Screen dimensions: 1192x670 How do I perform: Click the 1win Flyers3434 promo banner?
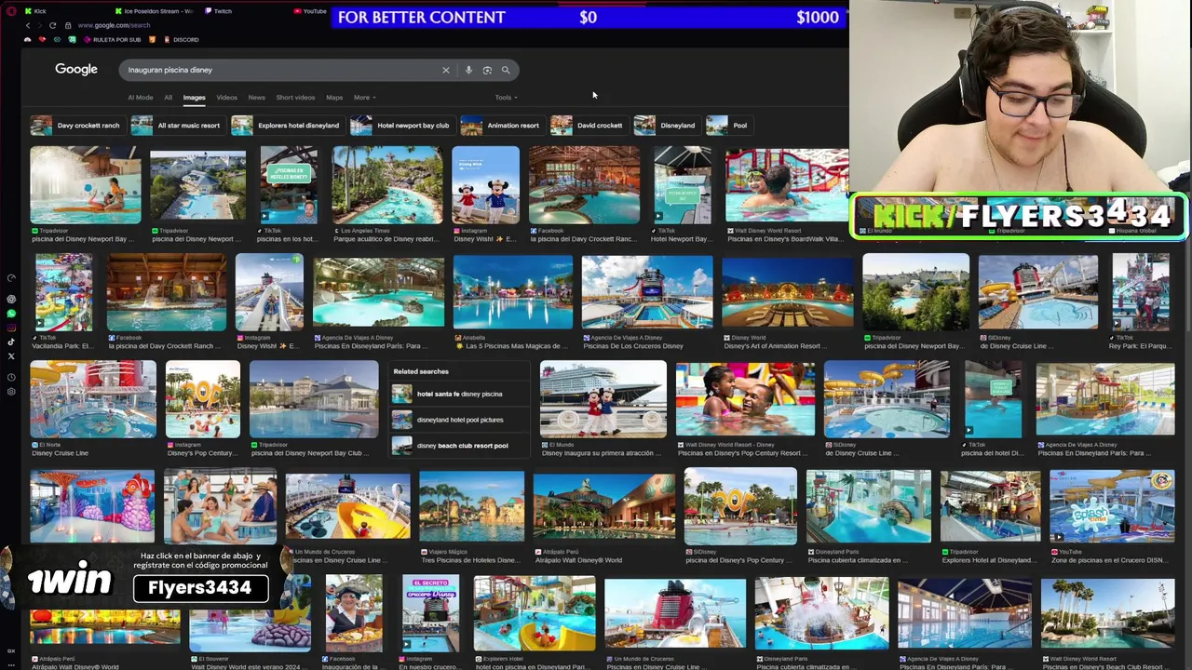point(149,575)
